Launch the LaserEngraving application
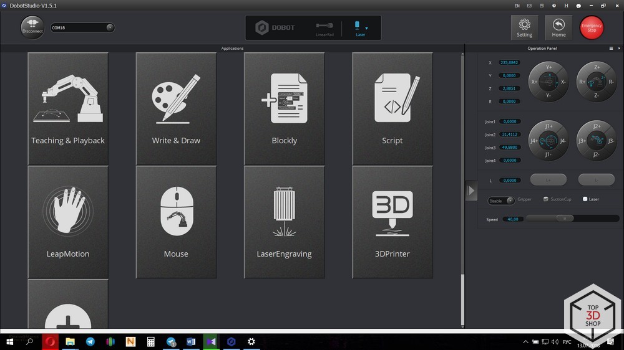The image size is (624, 350). click(284, 222)
